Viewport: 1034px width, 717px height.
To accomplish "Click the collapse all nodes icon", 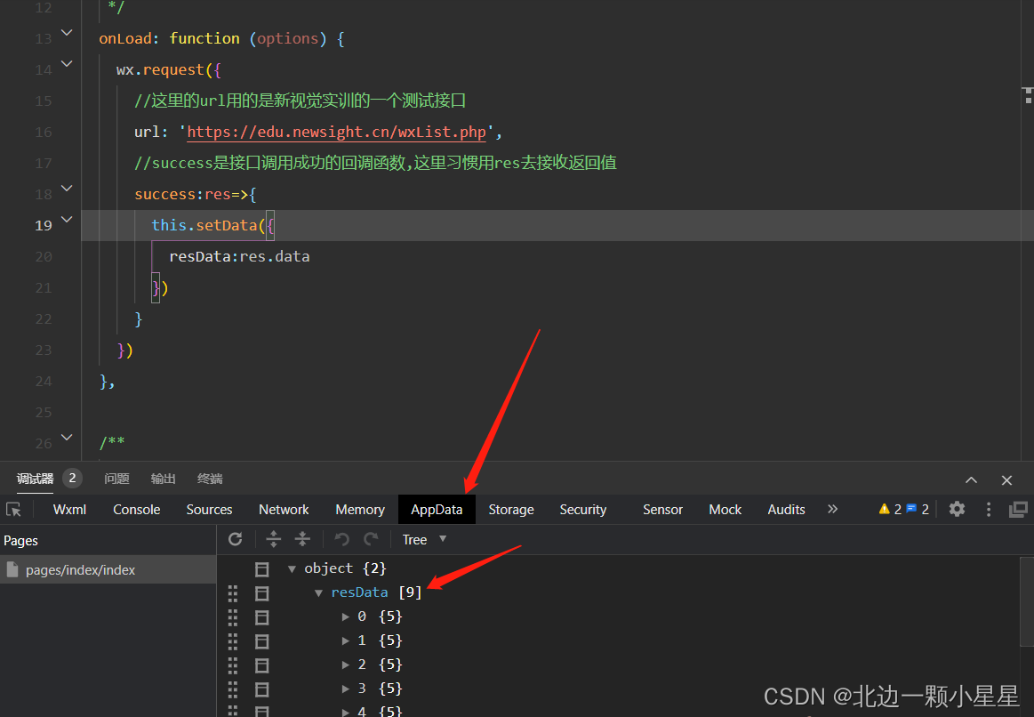I will pyautogui.click(x=302, y=540).
